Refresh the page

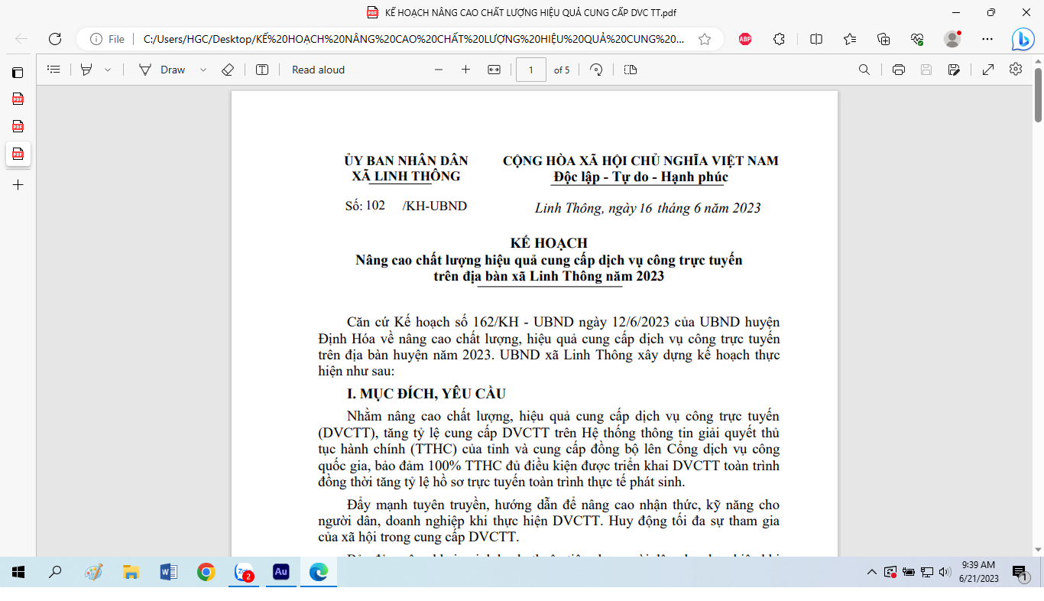[55, 39]
